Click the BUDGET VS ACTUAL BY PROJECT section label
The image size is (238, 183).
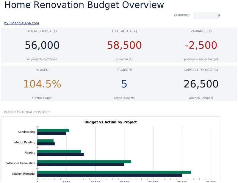click(x=27, y=112)
